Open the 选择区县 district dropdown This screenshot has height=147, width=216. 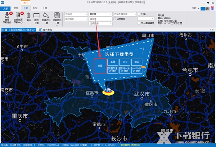coord(100,23)
